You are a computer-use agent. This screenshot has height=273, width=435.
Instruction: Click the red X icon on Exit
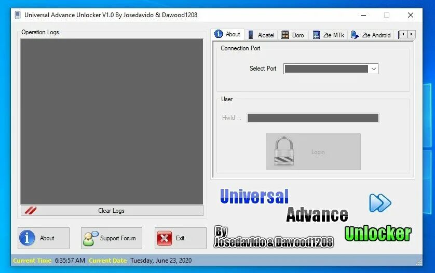pyautogui.click(x=164, y=238)
